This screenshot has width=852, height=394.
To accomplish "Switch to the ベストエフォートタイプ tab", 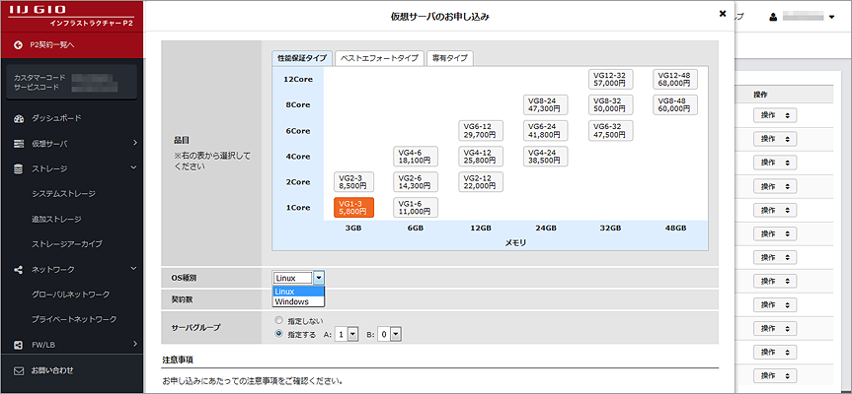I will [x=379, y=59].
